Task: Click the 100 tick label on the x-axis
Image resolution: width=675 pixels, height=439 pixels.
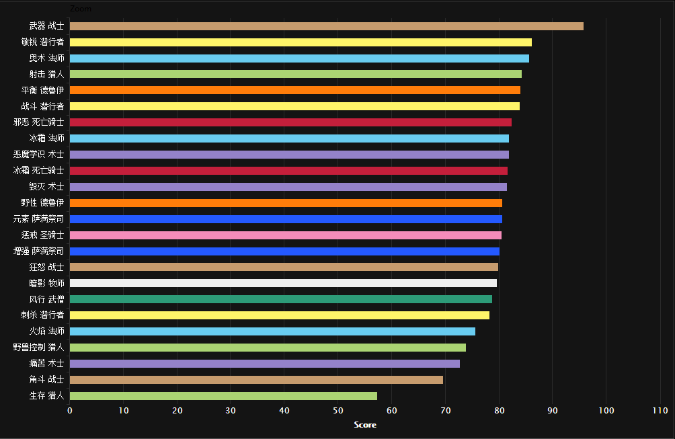Action: [606, 411]
